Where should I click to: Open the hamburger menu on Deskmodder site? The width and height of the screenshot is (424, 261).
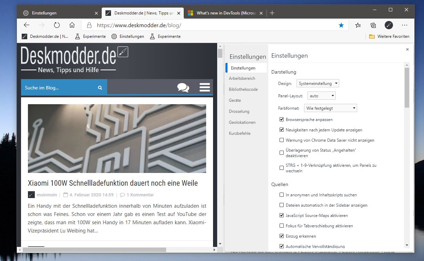click(x=205, y=87)
